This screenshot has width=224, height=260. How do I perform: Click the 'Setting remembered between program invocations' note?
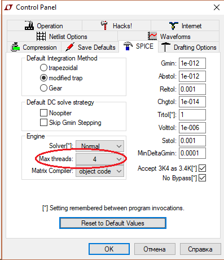(x=113, y=208)
